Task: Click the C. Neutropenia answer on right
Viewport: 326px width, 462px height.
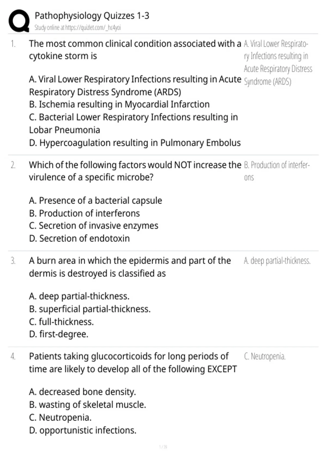Action: pos(265,356)
